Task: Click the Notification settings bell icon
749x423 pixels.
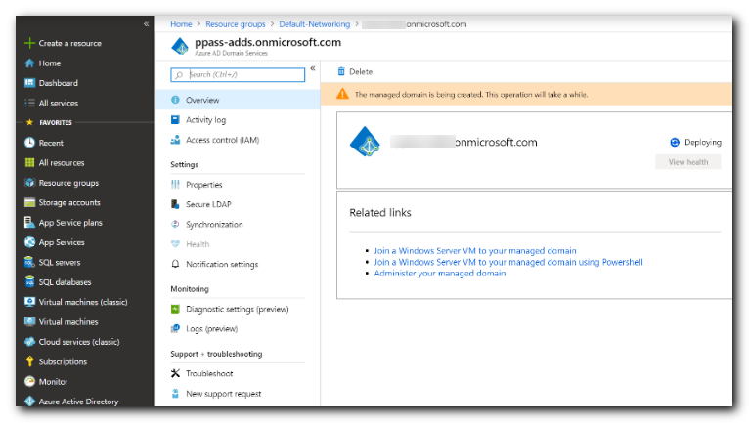Action: click(175, 264)
